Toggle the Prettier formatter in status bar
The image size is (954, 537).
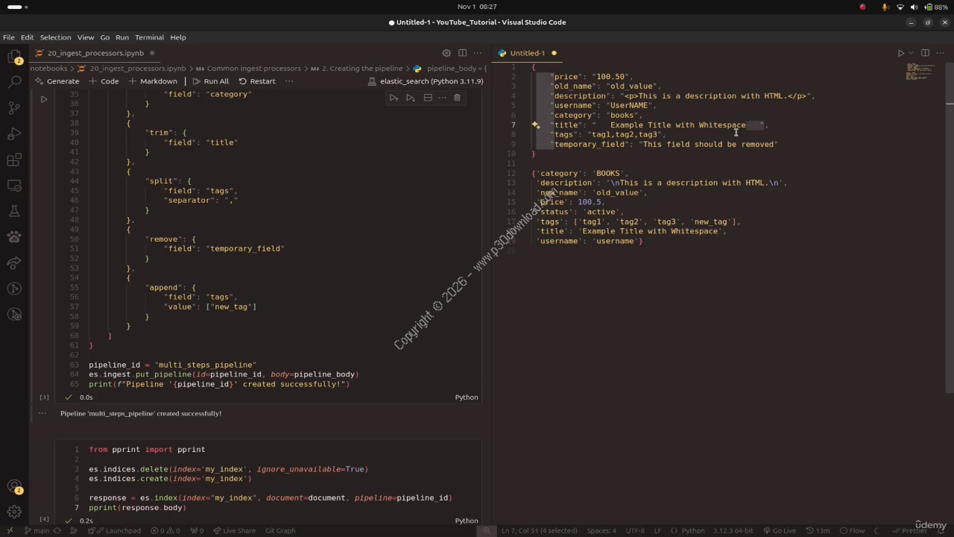(909, 530)
